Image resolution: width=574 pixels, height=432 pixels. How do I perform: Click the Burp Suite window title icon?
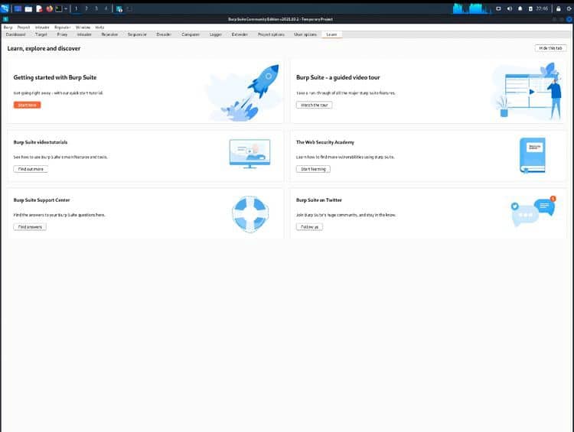5,19
